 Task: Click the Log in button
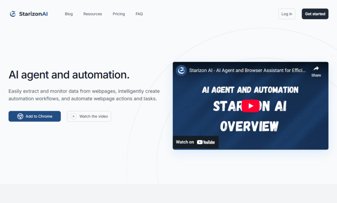(287, 14)
